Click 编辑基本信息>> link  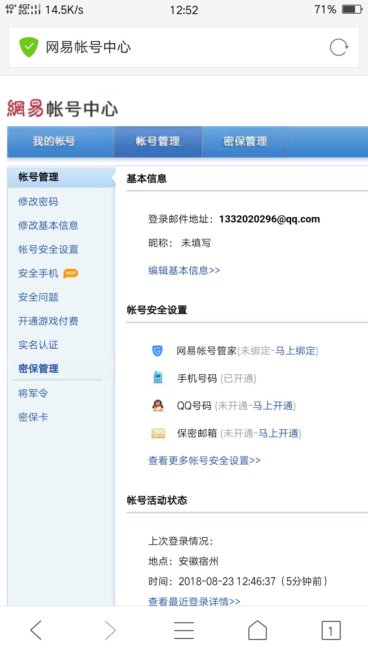point(184,271)
